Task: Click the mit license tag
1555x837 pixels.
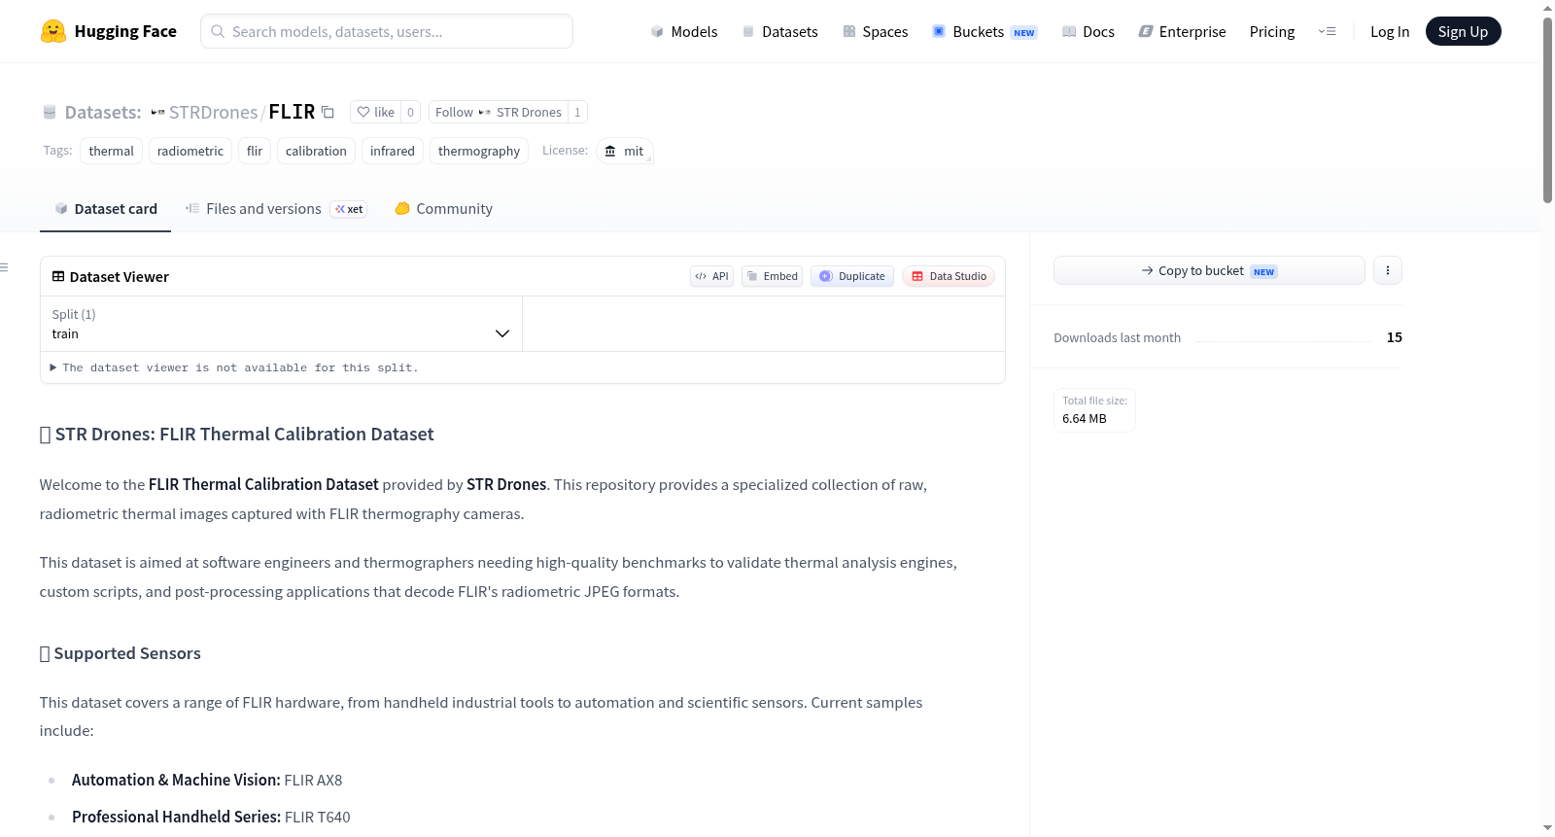Action: tap(624, 151)
